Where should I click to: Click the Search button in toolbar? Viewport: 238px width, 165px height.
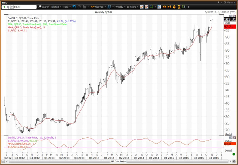(x=44, y=7)
